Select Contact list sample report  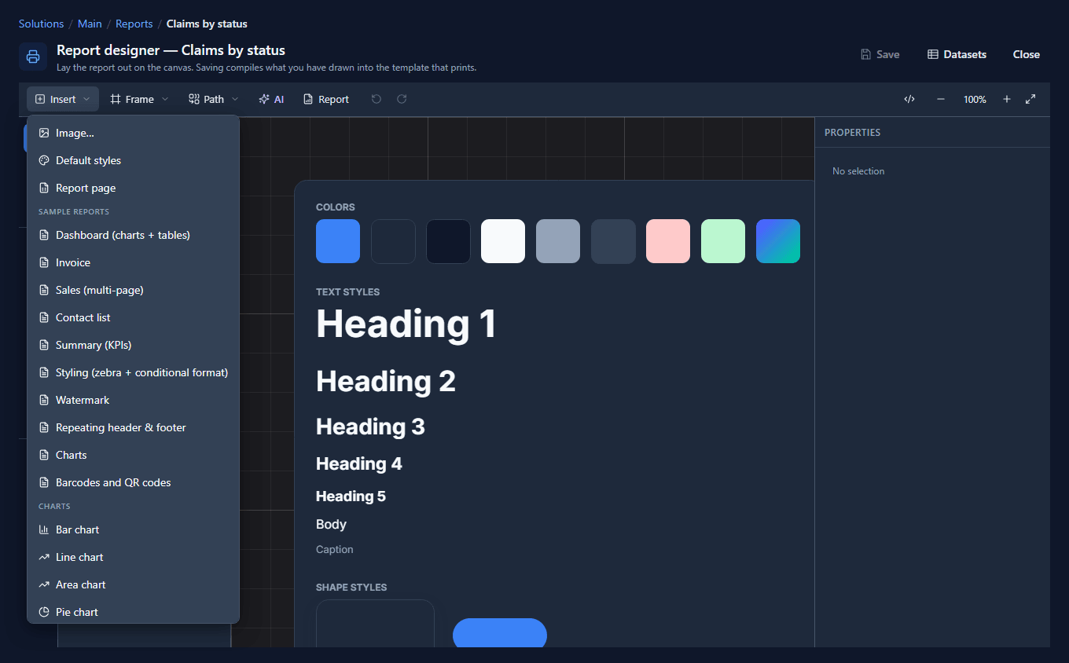pos(133,317)
